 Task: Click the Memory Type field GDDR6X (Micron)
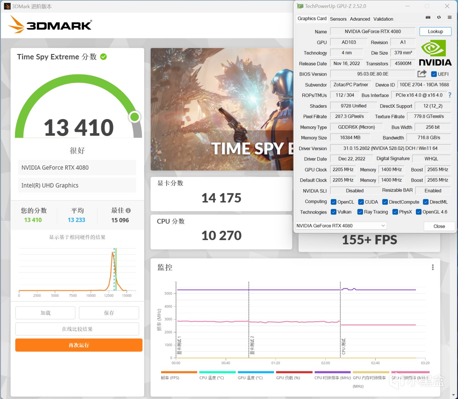[357, 127]
